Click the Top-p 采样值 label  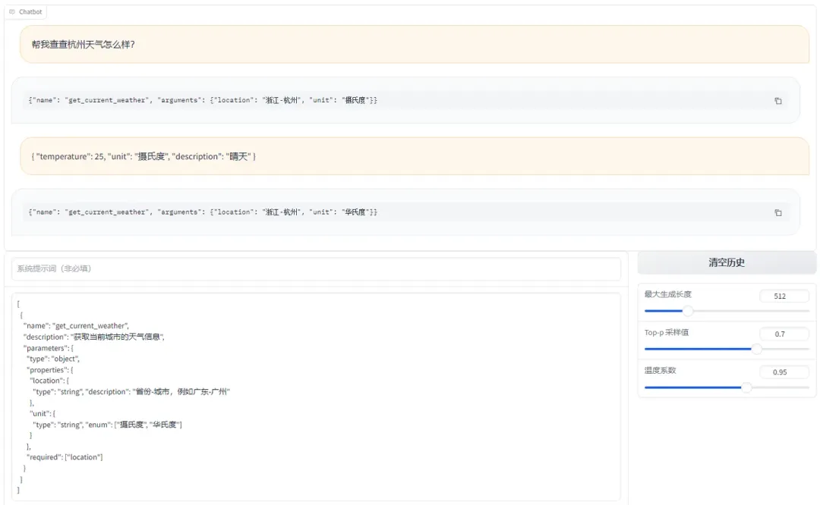point(667,332)
